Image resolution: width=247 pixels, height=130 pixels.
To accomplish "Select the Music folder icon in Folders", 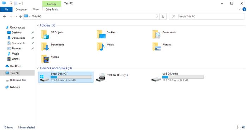I will [x=101, y=47].
